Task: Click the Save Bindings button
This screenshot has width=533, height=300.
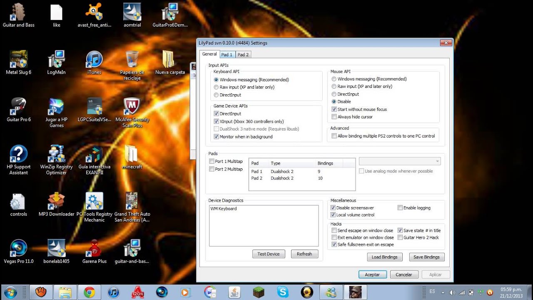Action: [427, 257]
